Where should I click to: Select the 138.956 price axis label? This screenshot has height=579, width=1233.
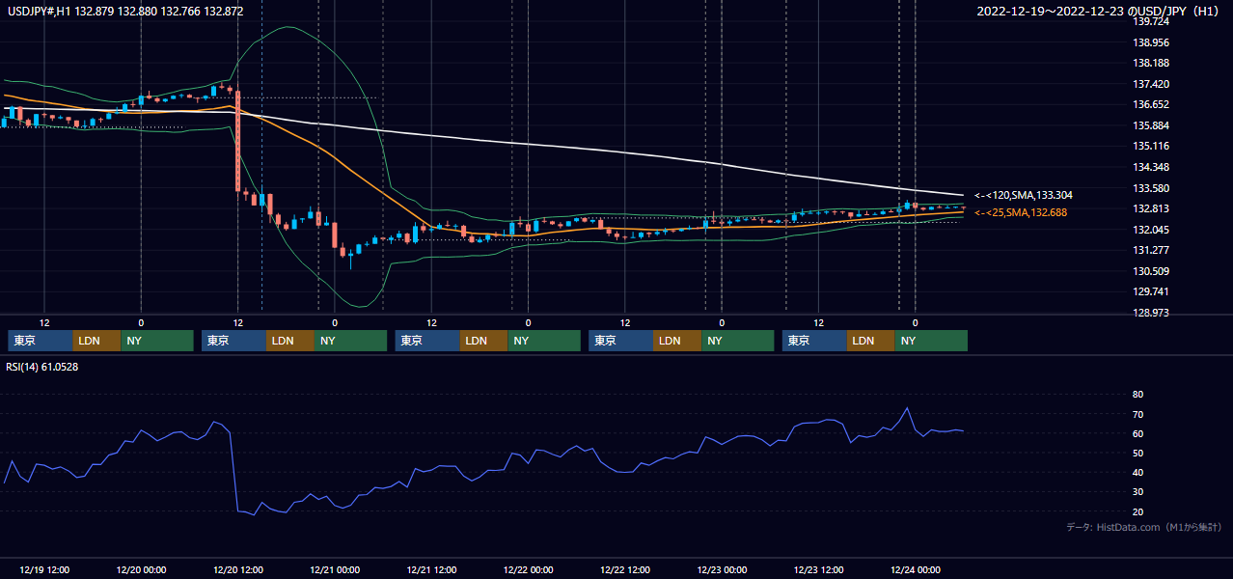pos(1151,42)
